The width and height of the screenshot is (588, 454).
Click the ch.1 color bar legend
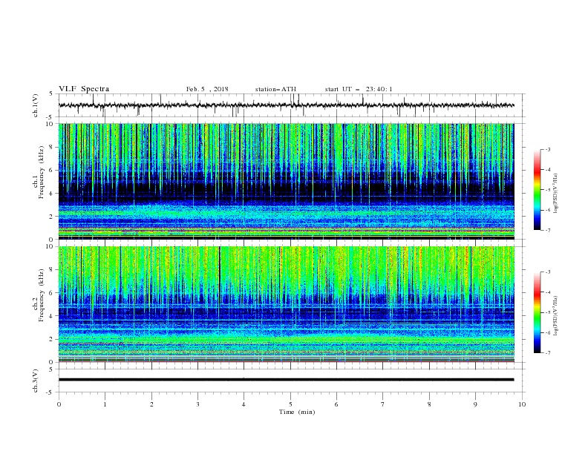pos(538,190)
